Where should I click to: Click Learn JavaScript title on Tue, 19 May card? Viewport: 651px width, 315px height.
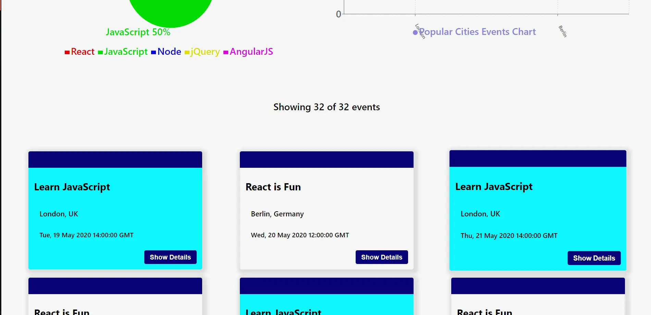[x=72, y=187]
